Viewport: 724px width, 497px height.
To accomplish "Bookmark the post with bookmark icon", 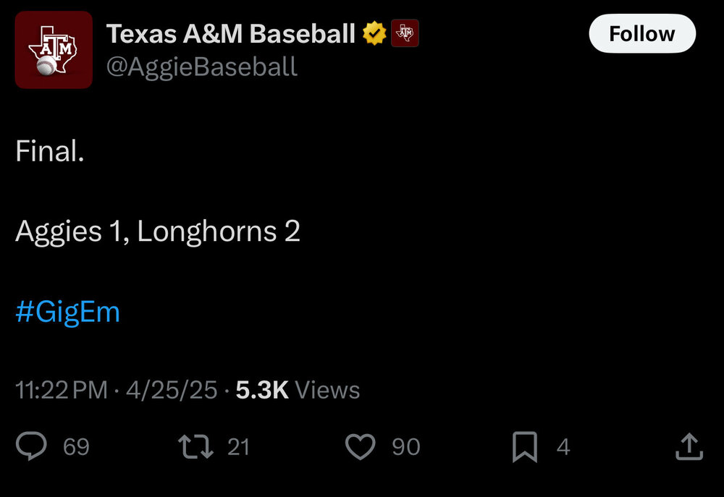I will pos(524,446).
